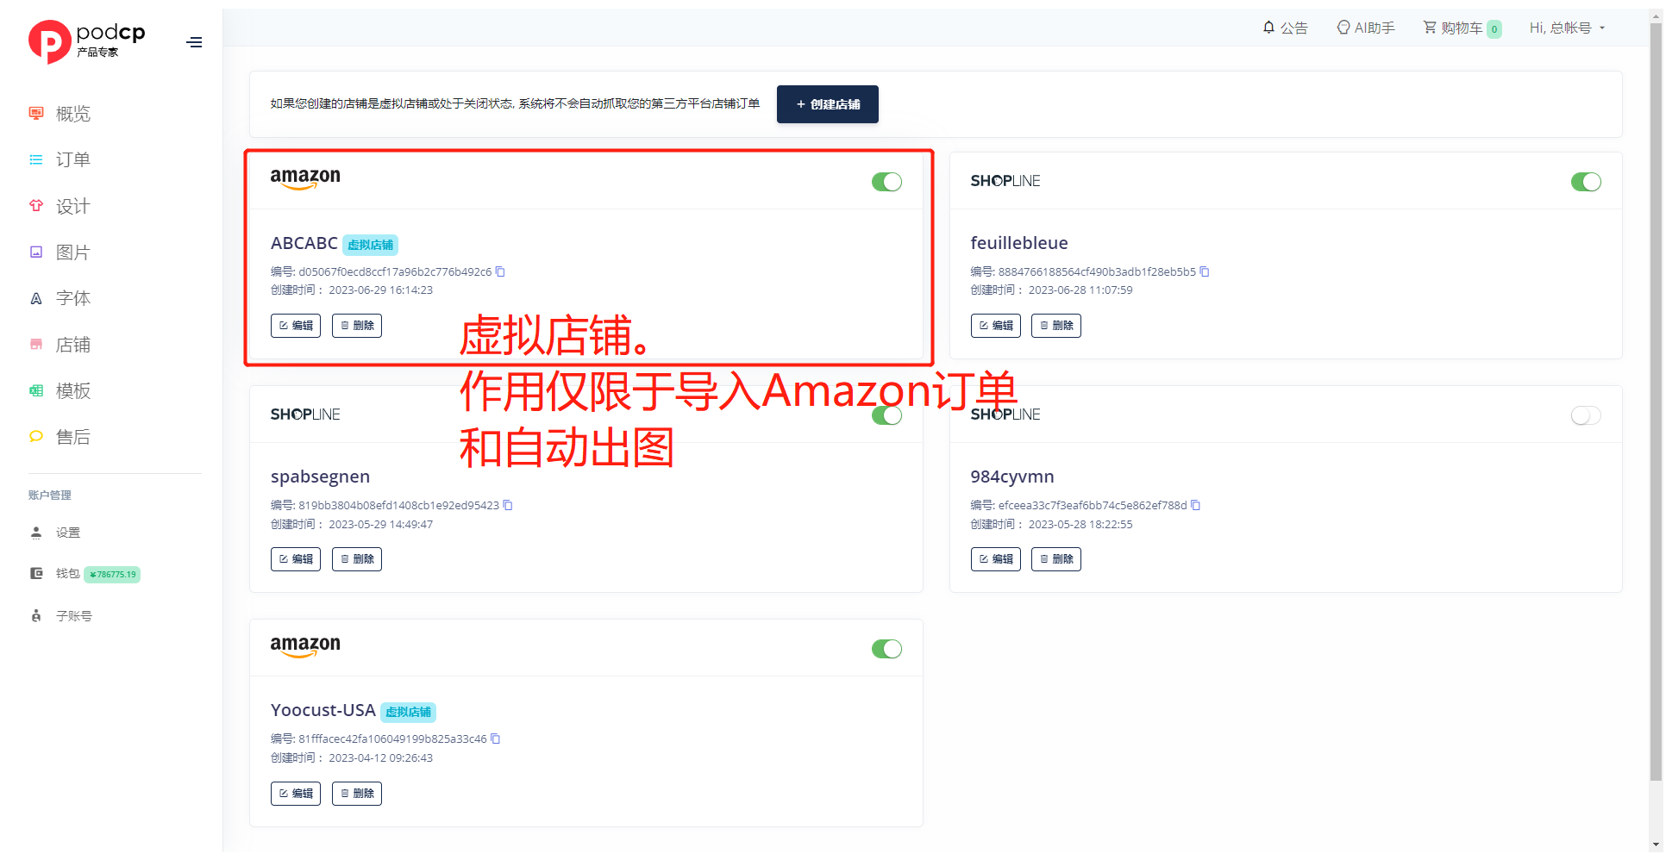The image size is (1672, 860).
Task: Delete the ABCABC store
Action: pyautogui.click(x=357, y=326)
